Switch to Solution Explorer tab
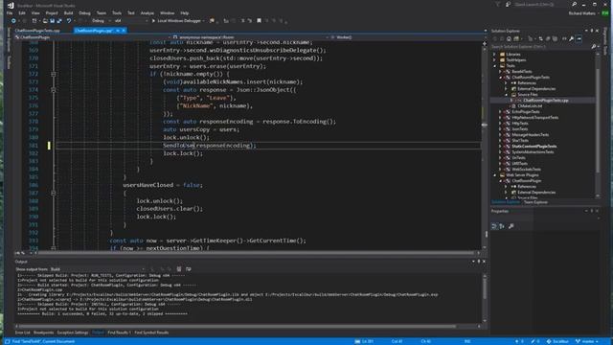Screen dimensions: 613x345 [x=506, y=202]
